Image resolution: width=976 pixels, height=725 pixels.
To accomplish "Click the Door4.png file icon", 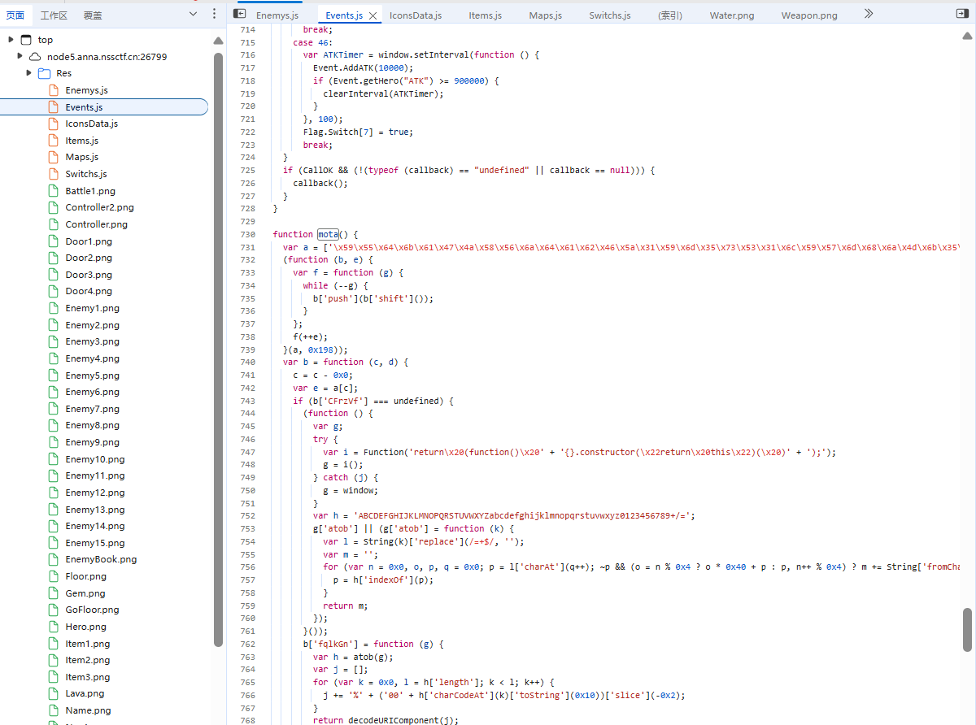I will tap(54, 291).
